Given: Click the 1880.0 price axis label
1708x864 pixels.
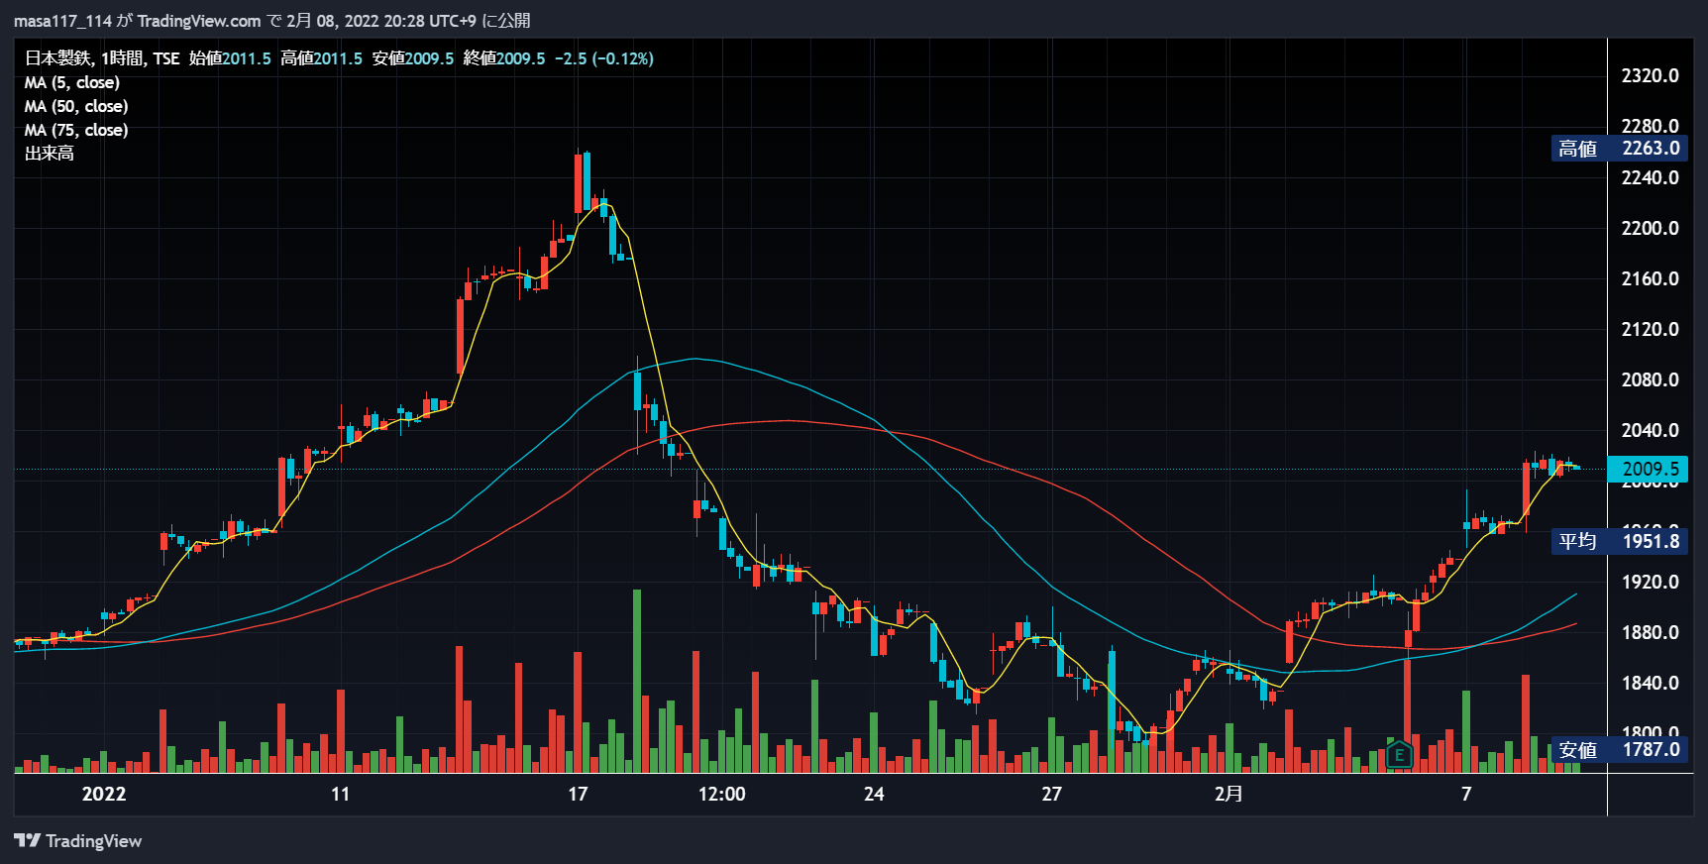Looking at the screenshot, I should click(x=1650, y=632).
